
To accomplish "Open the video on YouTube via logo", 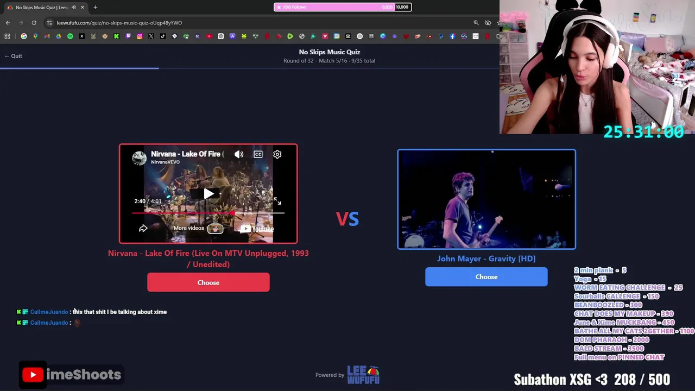I will pos(257,229).
